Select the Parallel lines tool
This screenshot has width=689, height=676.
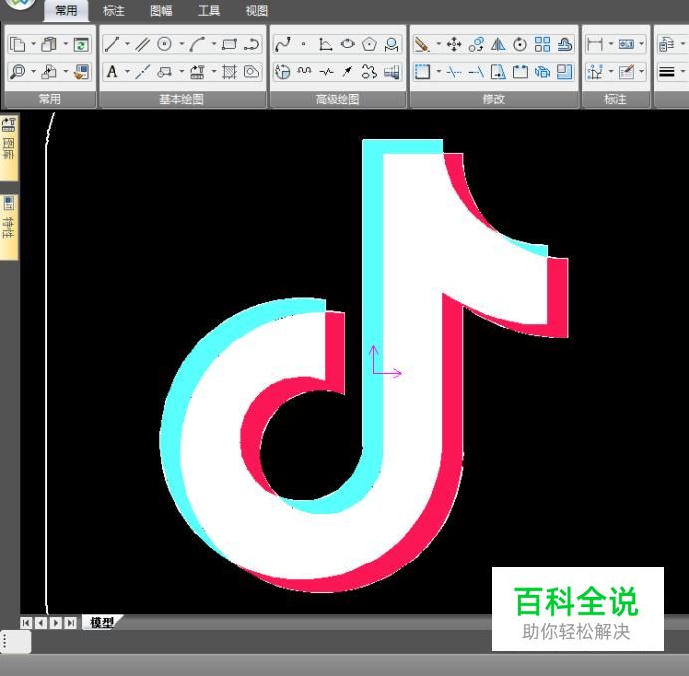click(x=142, y=44)
